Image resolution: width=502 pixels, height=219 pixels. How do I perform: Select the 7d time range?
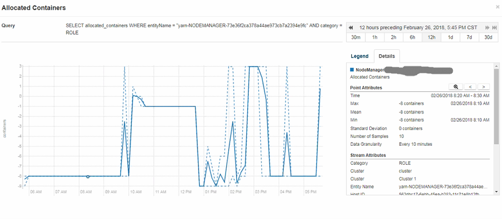pos(469,38)
